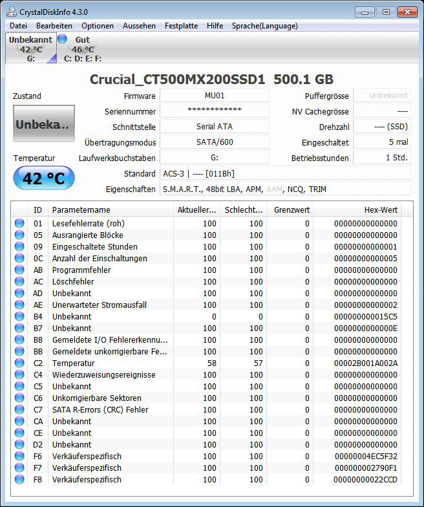The width and height of the screenshot is (424, 507).
Task: Select the Unbekannt 42 °C G: disk tab
Action: point(31,49)
